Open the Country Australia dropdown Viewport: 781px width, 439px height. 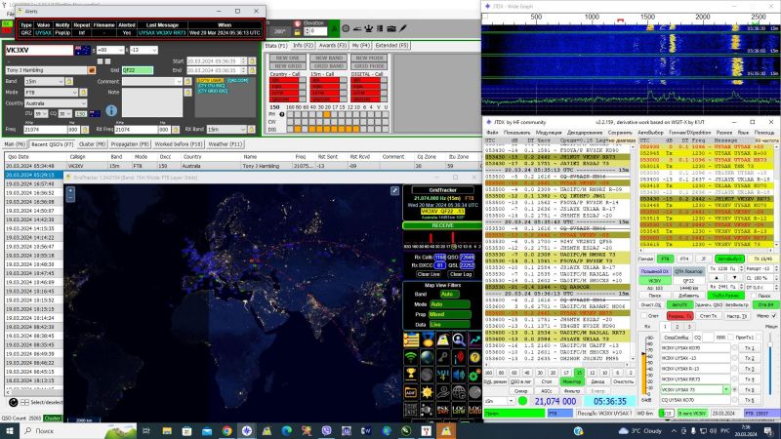[x=56, y=103]
